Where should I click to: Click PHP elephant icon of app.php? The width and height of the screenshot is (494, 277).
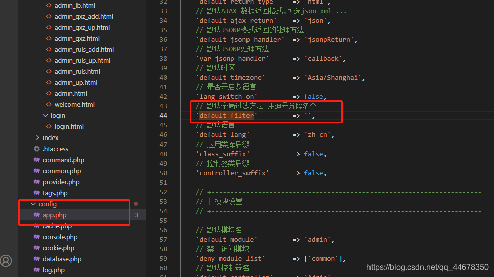coord(37,215)
